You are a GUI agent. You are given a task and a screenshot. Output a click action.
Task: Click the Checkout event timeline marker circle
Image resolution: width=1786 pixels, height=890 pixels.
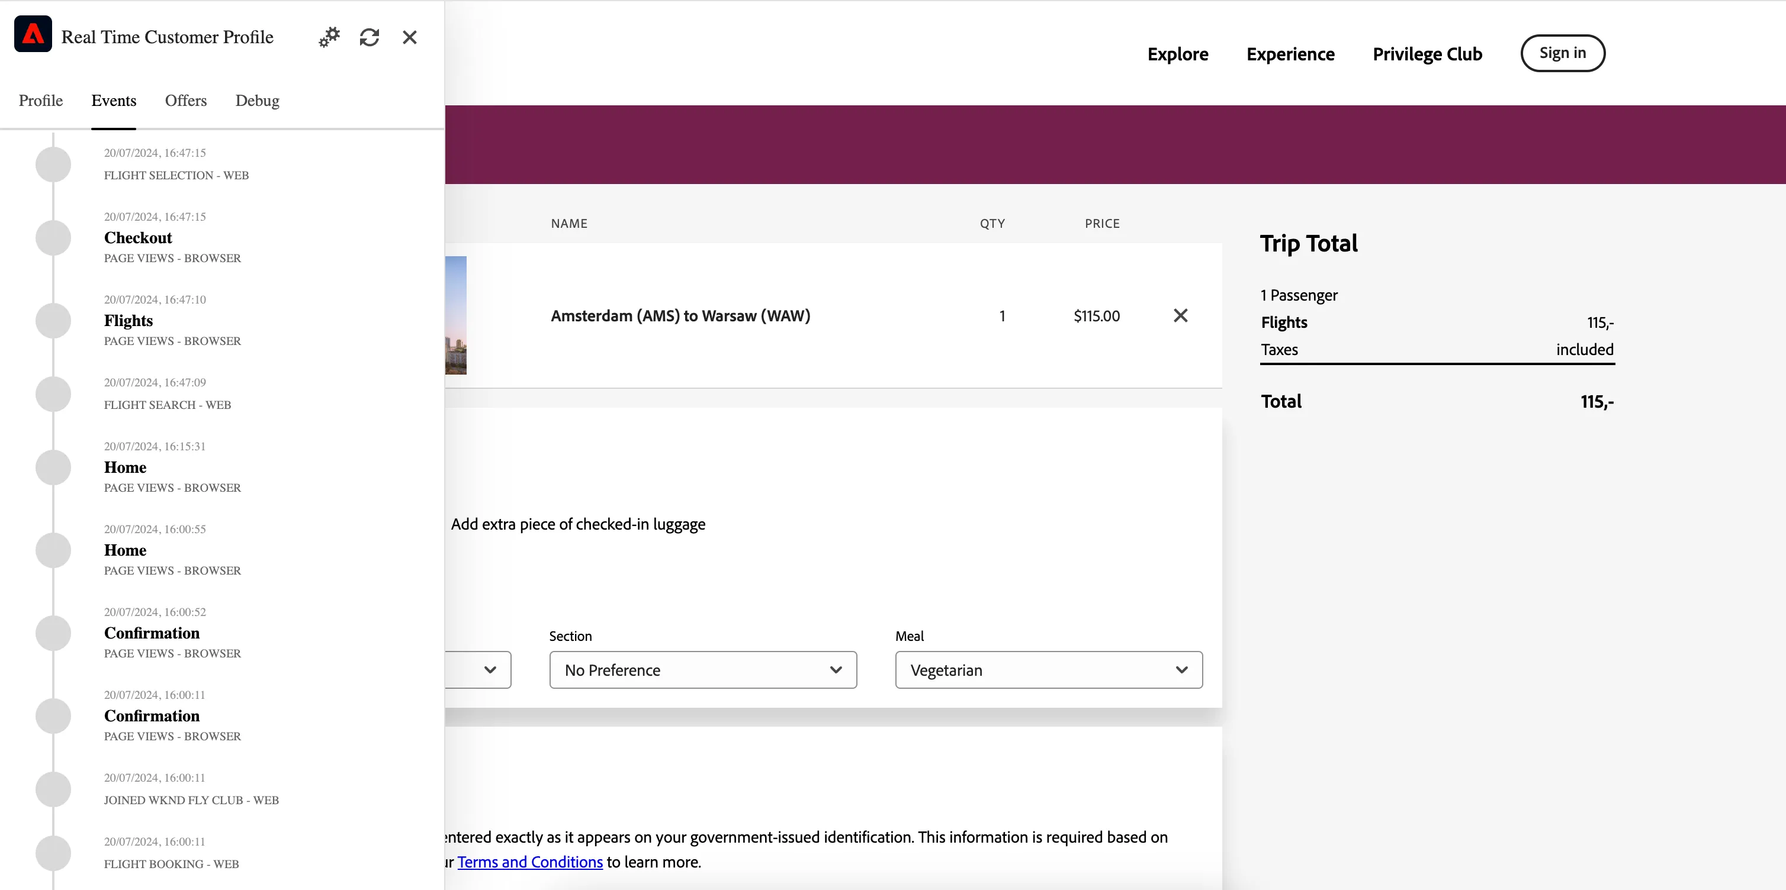53,237
